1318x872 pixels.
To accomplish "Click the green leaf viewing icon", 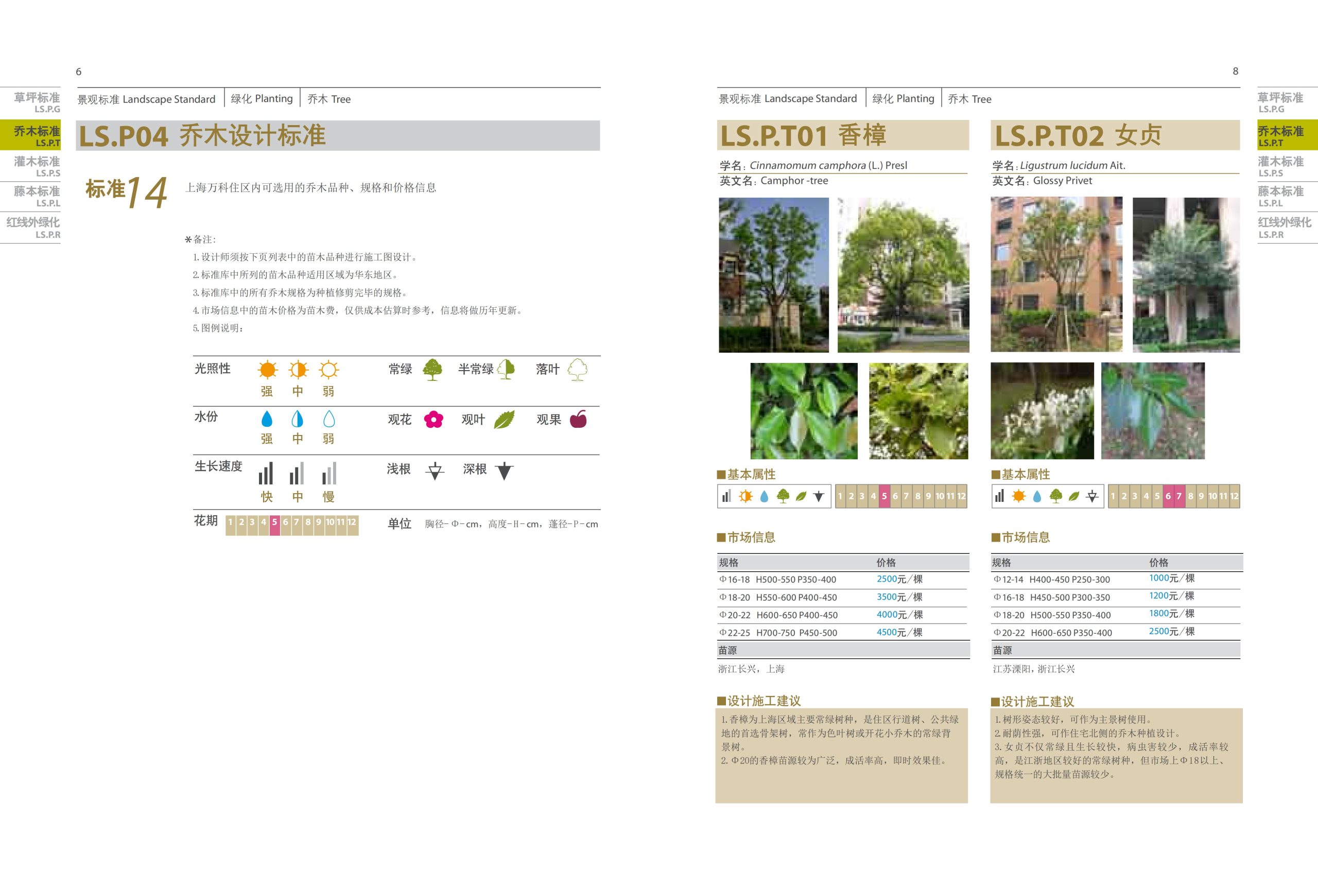I will pos(504,420).
